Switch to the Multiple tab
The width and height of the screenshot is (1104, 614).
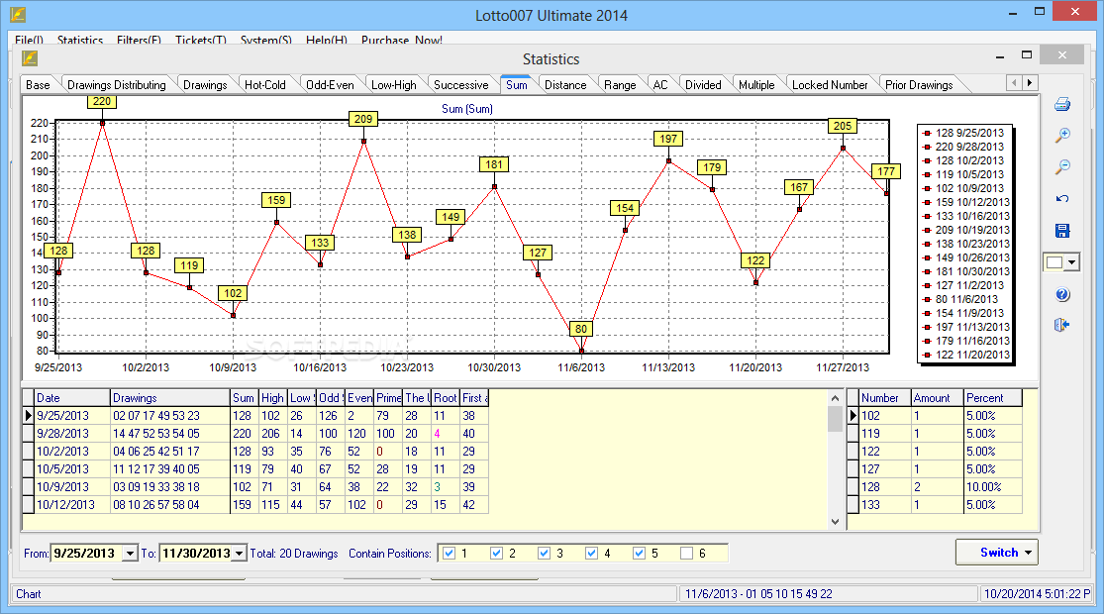coord(756,84)
